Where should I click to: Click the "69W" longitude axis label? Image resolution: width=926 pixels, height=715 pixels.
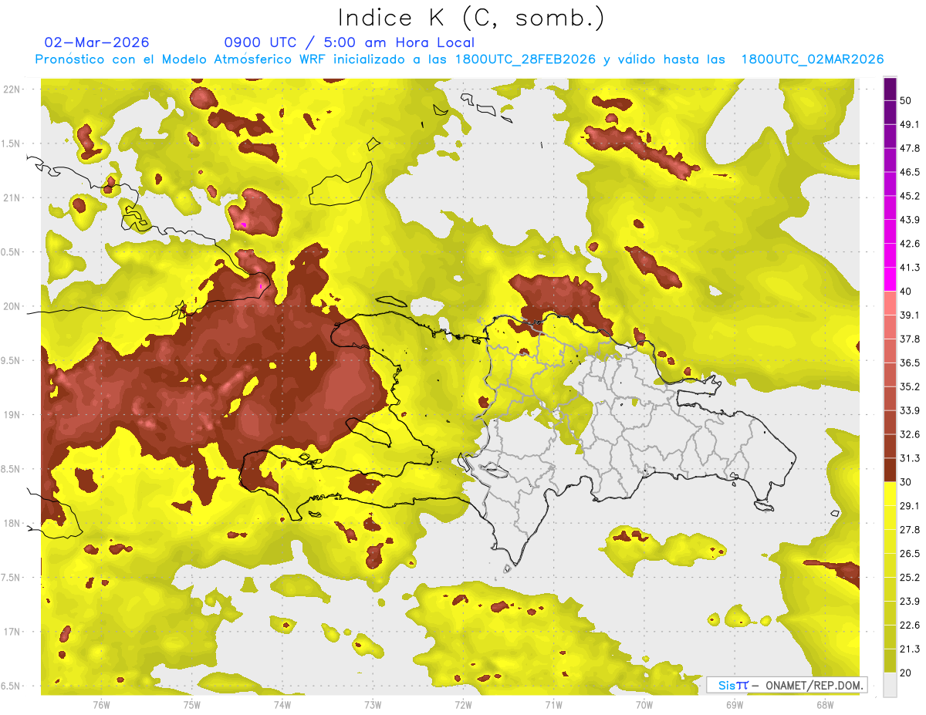[x=735, y=705]
